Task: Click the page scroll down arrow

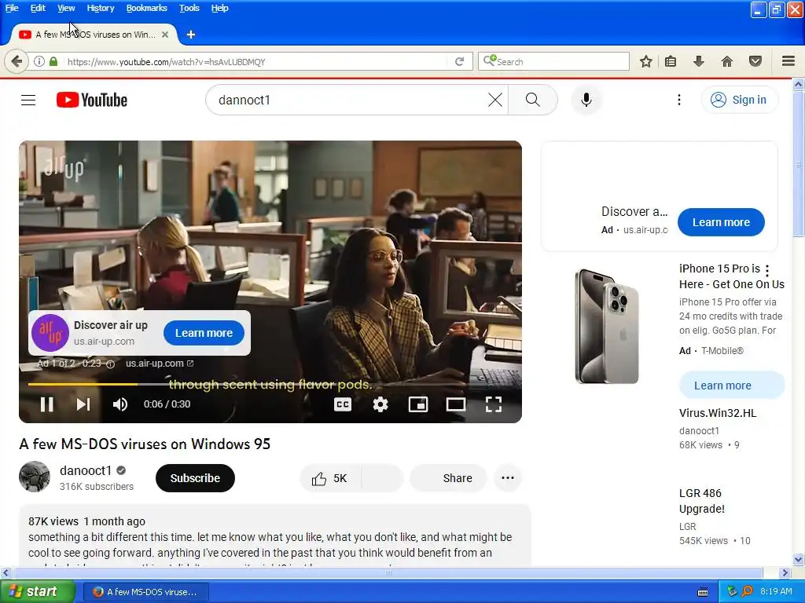Action: 799,559
